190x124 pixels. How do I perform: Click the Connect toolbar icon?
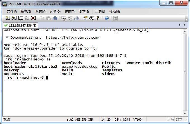8,18
